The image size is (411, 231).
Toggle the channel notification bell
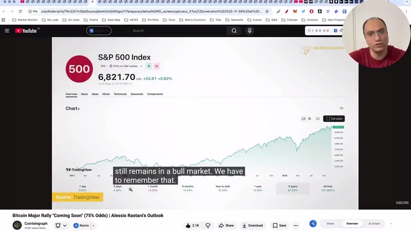pos(58,225)
